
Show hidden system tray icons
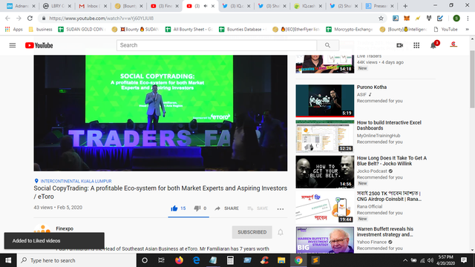tap(405, 260)
